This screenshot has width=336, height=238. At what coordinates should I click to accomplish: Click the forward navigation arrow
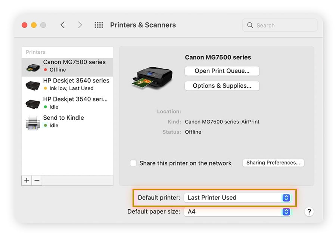click(x=80, y=25)
